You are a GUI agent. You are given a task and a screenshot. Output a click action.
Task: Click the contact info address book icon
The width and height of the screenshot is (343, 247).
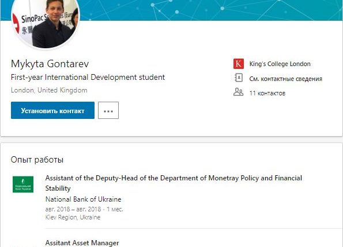[239, 78]
